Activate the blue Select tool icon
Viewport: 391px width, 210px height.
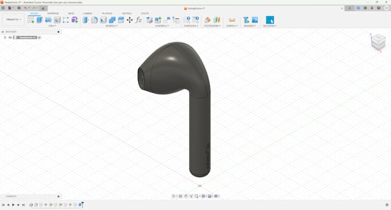(x=270, y=20)
